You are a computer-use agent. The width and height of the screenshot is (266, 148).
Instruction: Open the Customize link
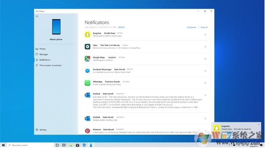coord(192,27)
